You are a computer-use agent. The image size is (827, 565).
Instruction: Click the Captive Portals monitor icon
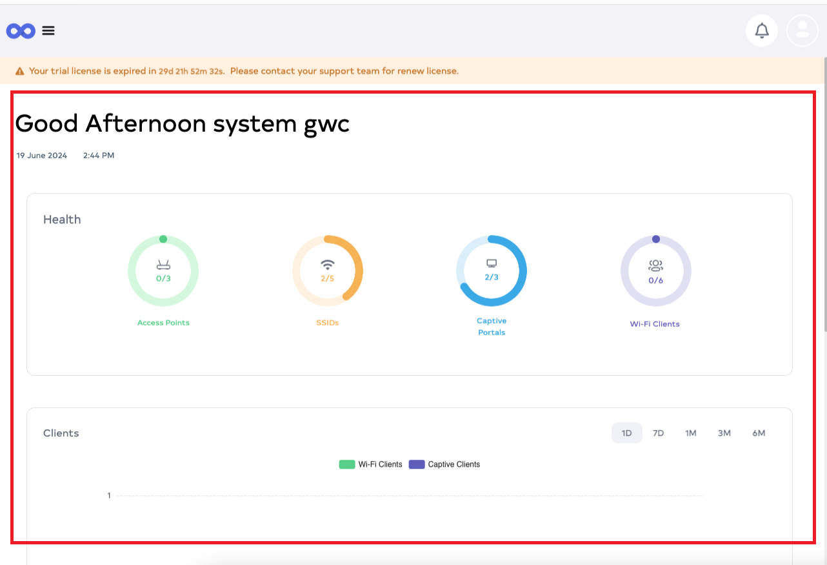(492, 263)
